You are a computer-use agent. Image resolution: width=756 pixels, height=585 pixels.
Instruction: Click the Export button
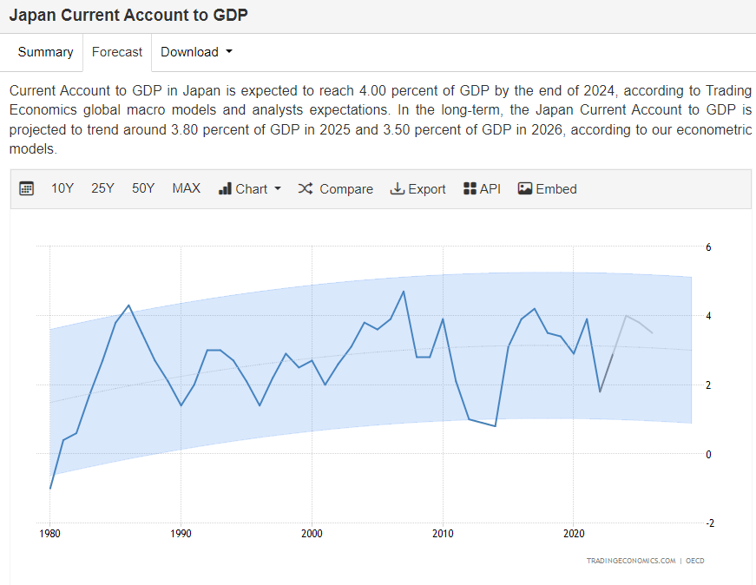[x=425, y=188]
